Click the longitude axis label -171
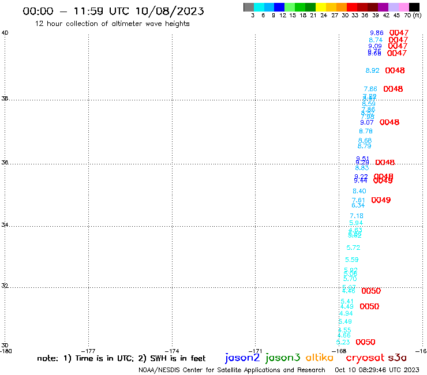 click(x=255, y=351)
